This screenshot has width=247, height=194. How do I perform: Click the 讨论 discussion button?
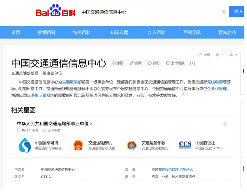(154, 63)
